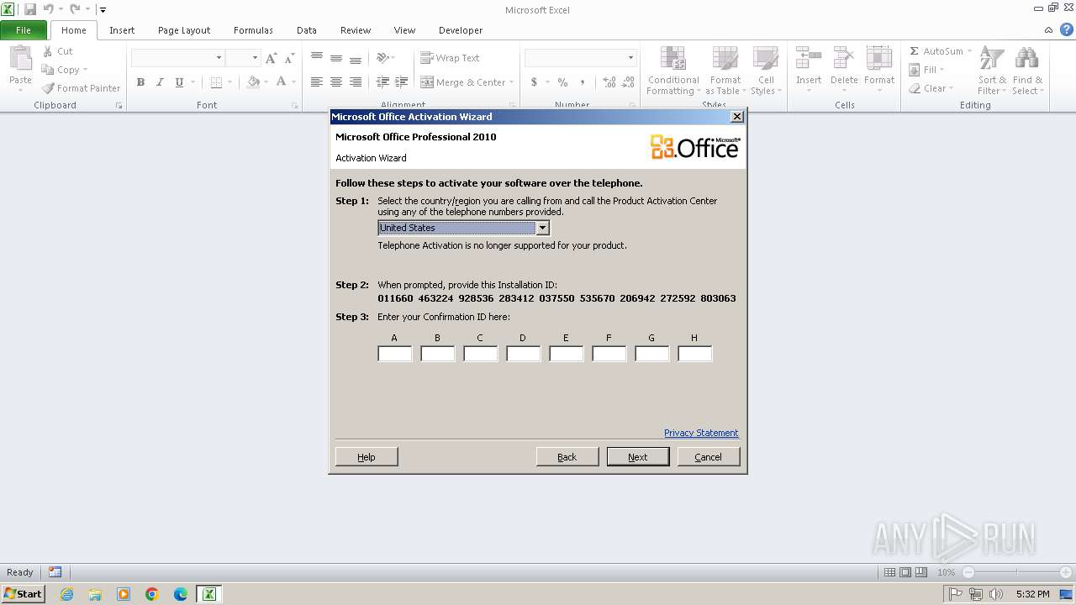Toggle Bold formatting
The height and width of the screenshot is (605, 1076).
tap(140, 82)
